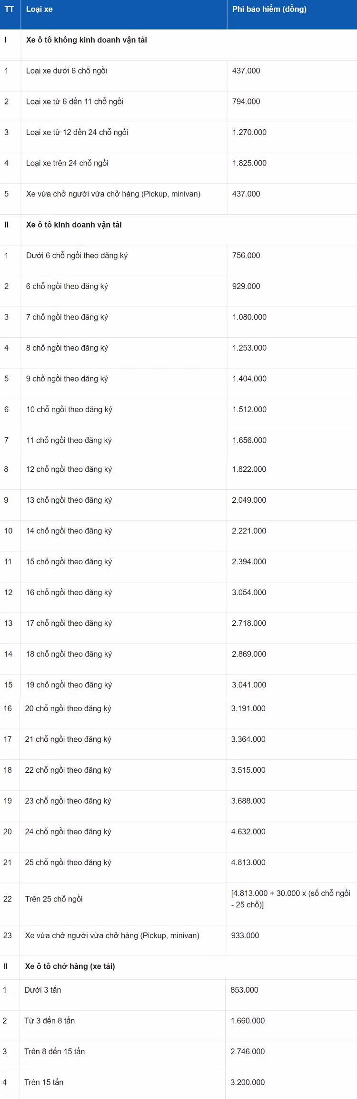Click "10 chỗ ngồi theo đăng ký" cell
Image resolution: width=357 pixels, height=1099 pixels.
point(69,410)
